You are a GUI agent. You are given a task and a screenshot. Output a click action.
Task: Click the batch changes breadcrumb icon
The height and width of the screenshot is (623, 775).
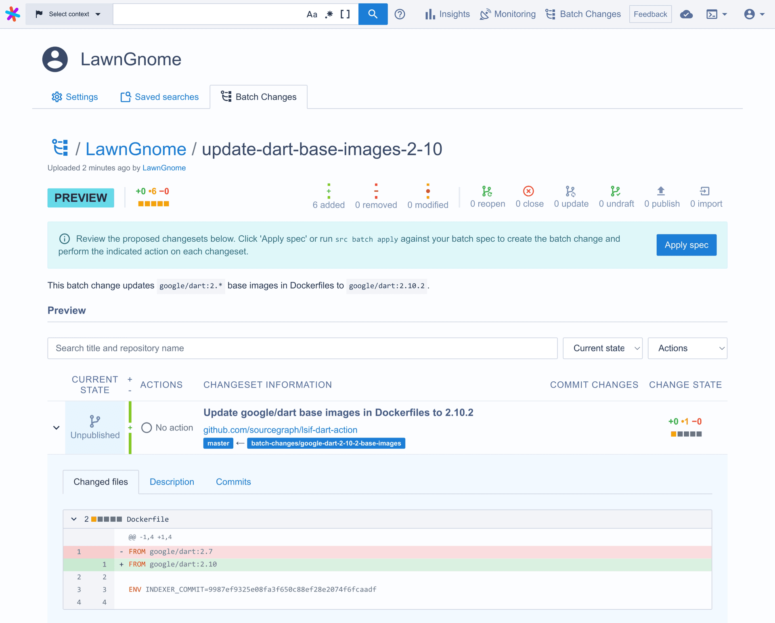60,147
